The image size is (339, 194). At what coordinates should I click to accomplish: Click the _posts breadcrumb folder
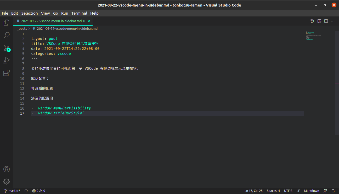(22, 29)
